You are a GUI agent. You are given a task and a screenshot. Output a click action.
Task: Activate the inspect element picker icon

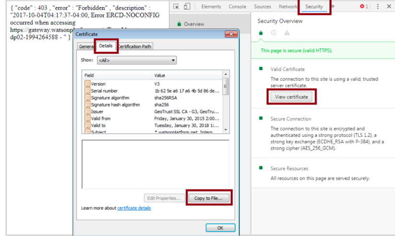pos(176,7)
